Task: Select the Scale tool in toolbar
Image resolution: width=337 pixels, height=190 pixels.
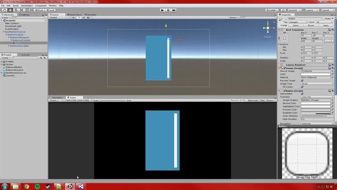Action: click(22, 10)
